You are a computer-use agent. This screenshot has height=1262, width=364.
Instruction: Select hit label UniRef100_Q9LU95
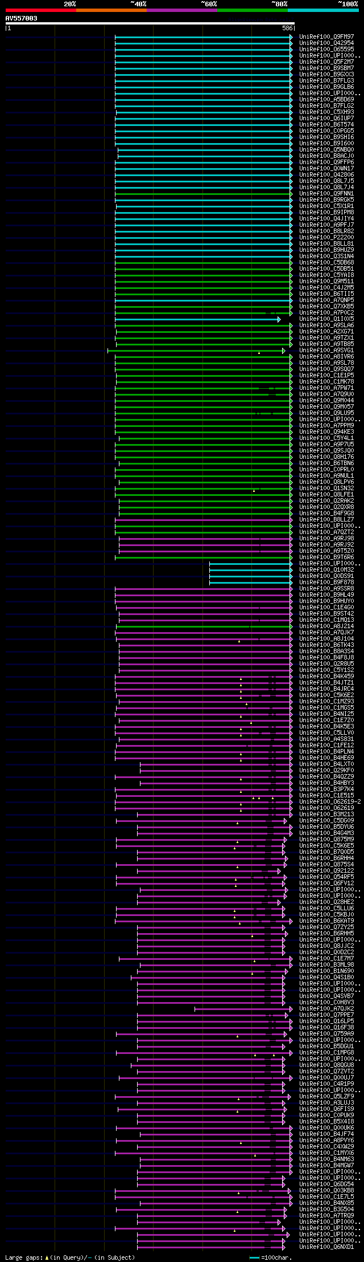pyautogui.click(x=326, y=413)
